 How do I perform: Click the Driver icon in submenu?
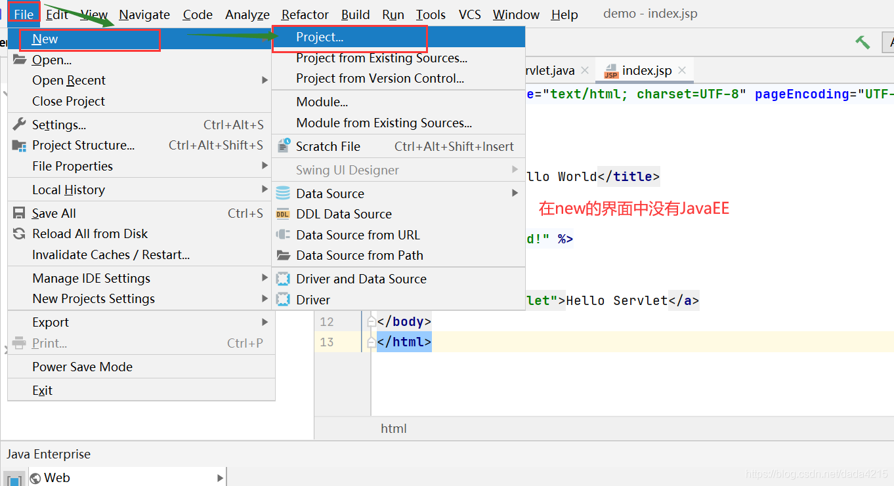[283, 300]
